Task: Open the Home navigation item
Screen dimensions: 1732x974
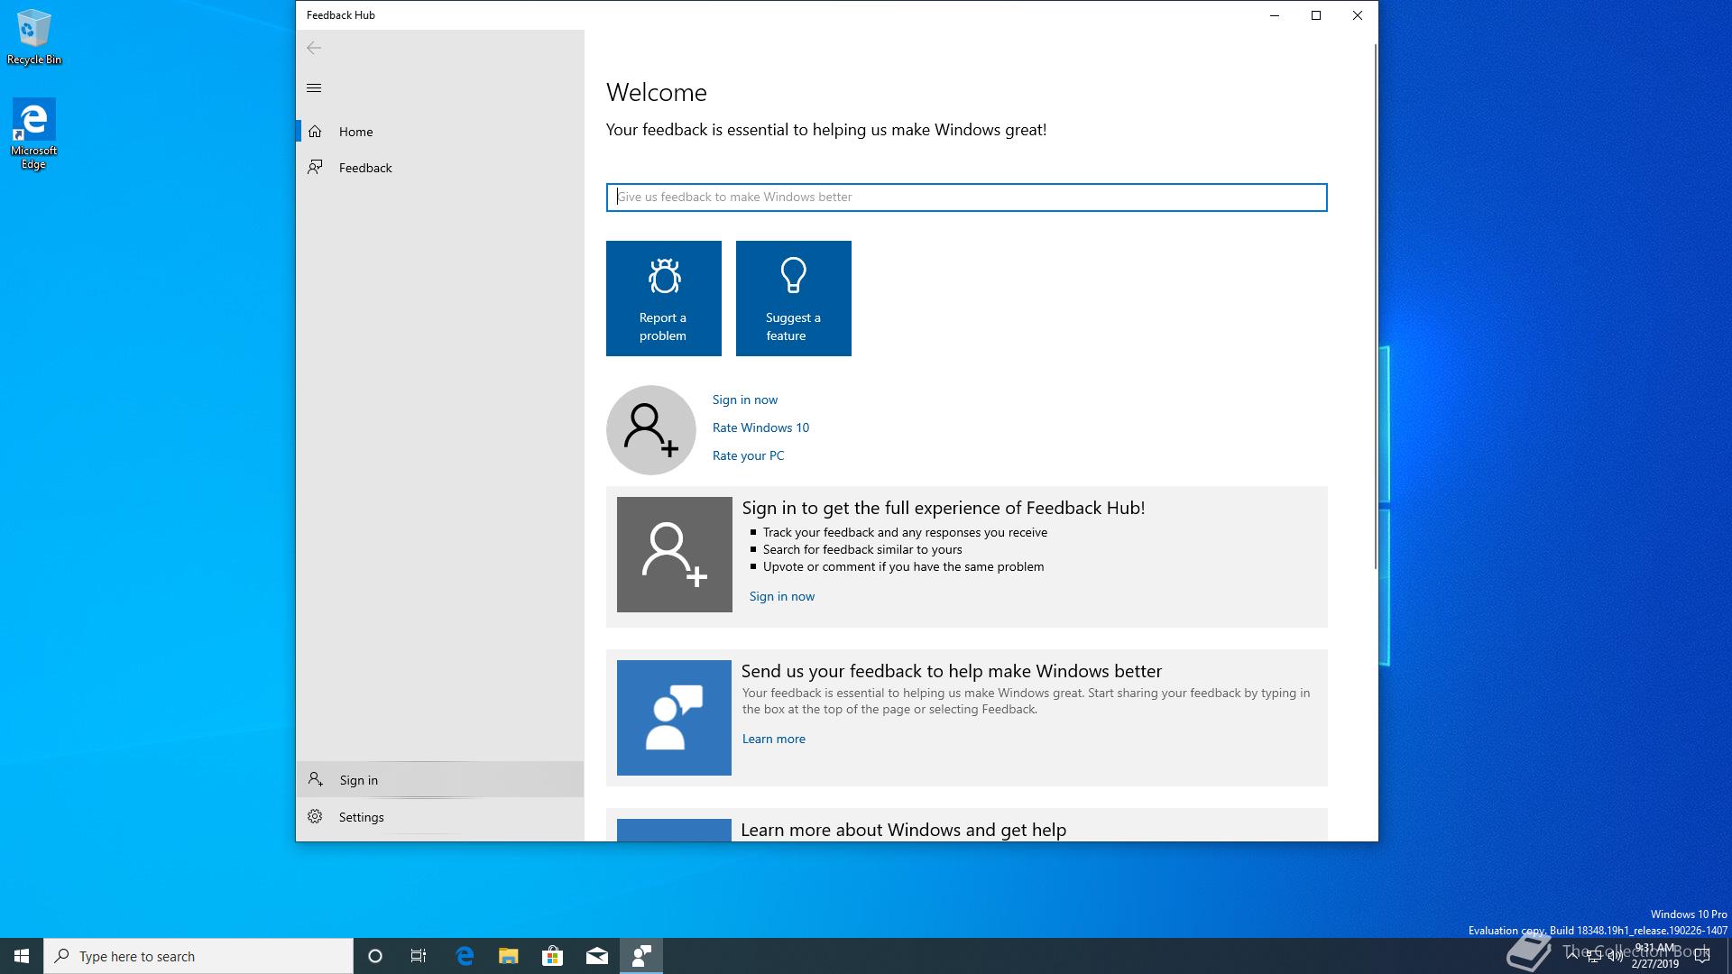Action: (440, 132)
